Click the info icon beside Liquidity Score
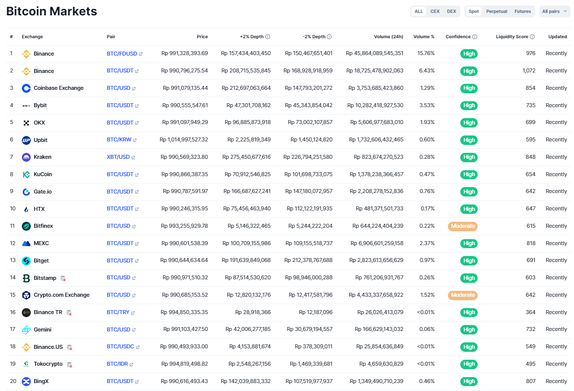The height and width of the screenshot is (391, 574). [532, 37]
